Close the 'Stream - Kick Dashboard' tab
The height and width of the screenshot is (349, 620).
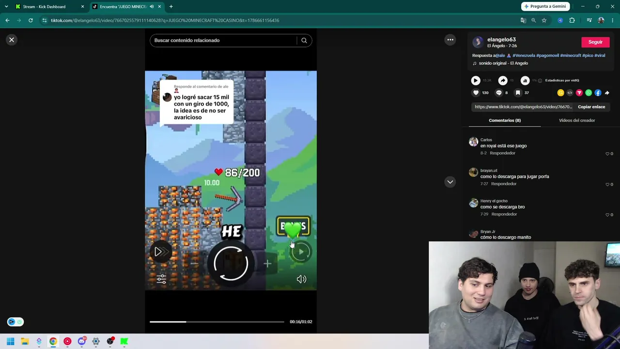tap(82, 7)
